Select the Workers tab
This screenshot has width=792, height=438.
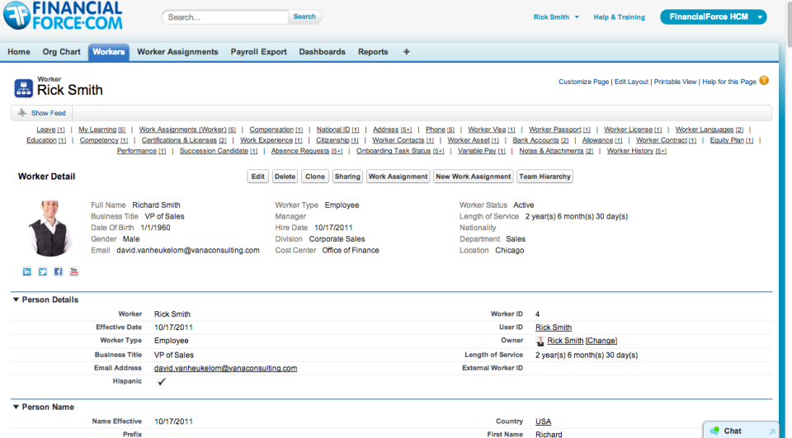109,52
